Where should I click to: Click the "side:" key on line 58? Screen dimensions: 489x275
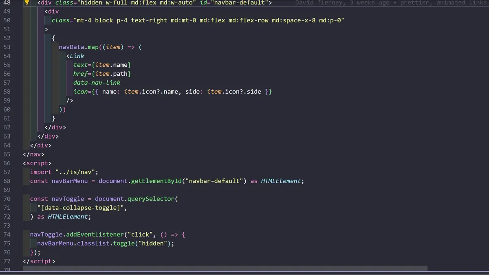pyautogui.click(x=194, y=92)
